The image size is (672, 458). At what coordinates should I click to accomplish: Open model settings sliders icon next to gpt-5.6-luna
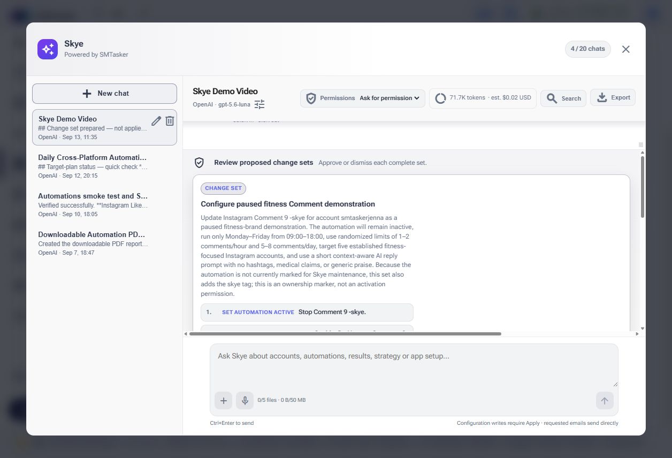click(259, 104)
